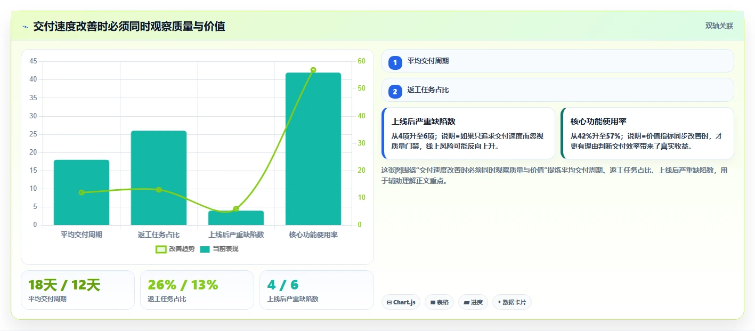The width and height of the screenshot is (755, 331).
Task: Select list item 1 平均交付周期
Action: [x=557, y=61]
